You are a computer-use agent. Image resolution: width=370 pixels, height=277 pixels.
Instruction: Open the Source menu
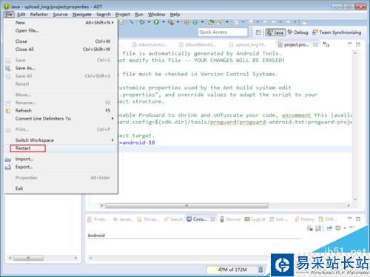point(60,15)
